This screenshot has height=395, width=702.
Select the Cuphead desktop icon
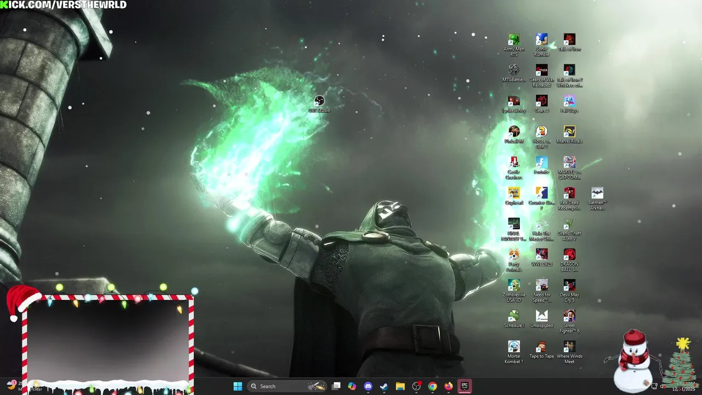[x=514, y=196]
